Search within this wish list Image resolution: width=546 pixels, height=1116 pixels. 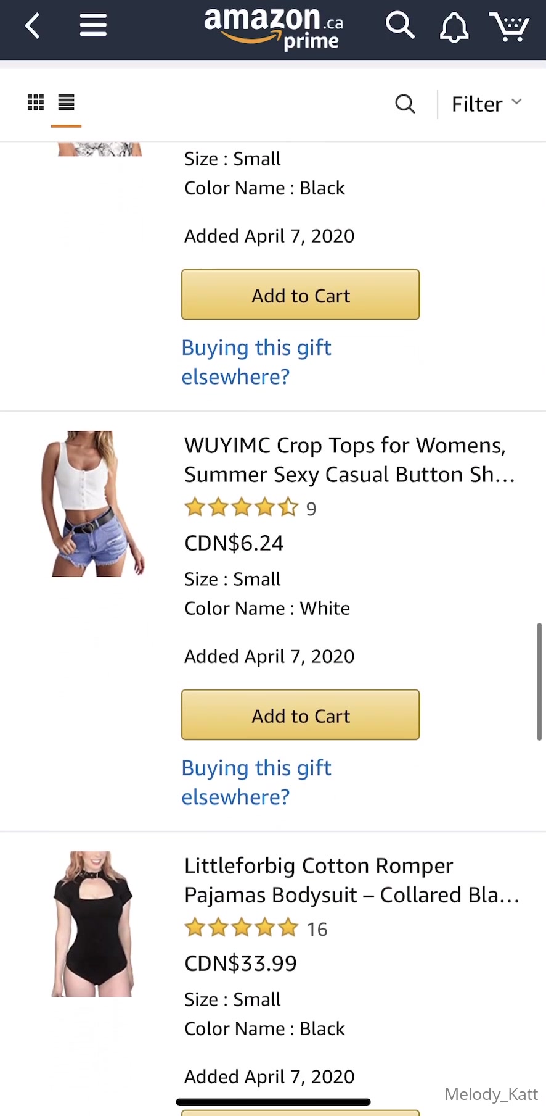(x=405, y=104)
